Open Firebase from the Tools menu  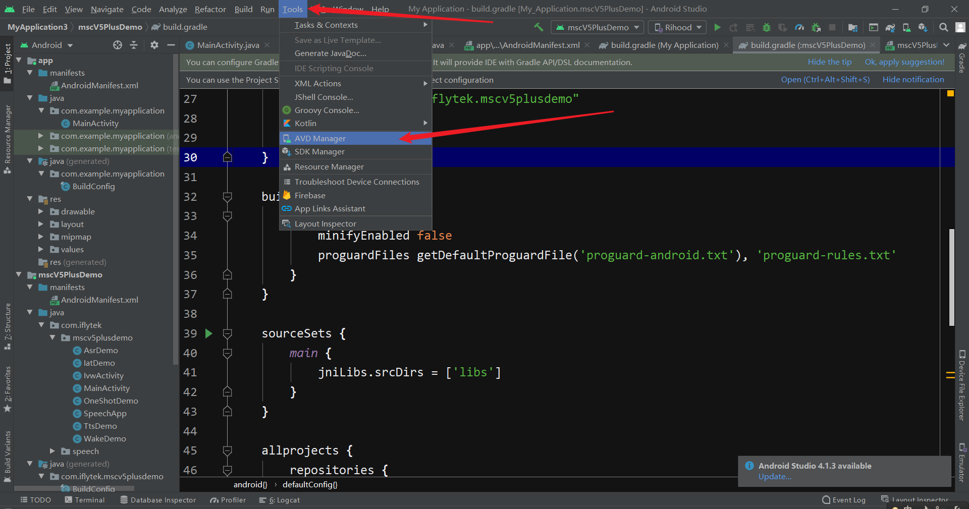[356, 195]
